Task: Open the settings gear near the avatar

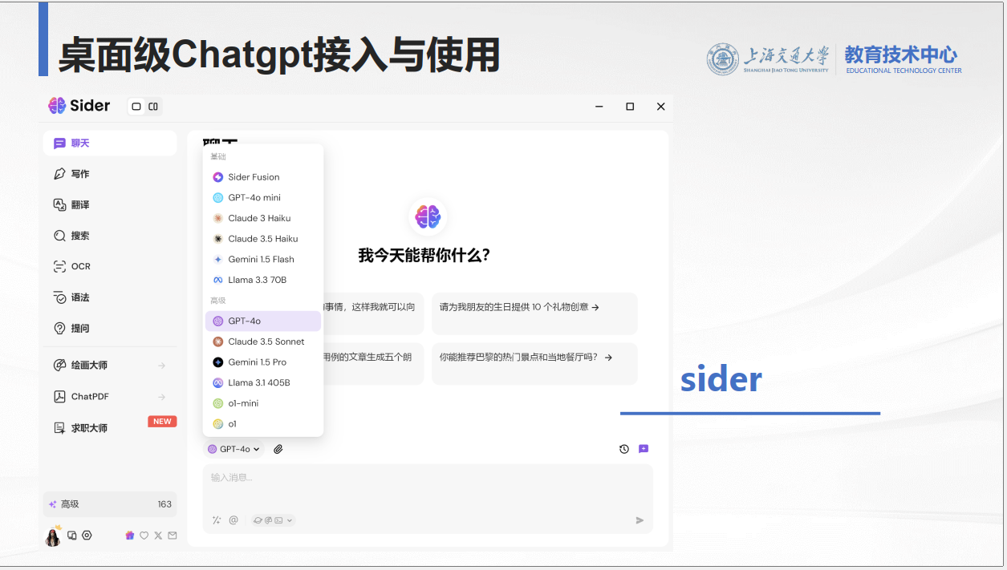Action: point(87,535)
